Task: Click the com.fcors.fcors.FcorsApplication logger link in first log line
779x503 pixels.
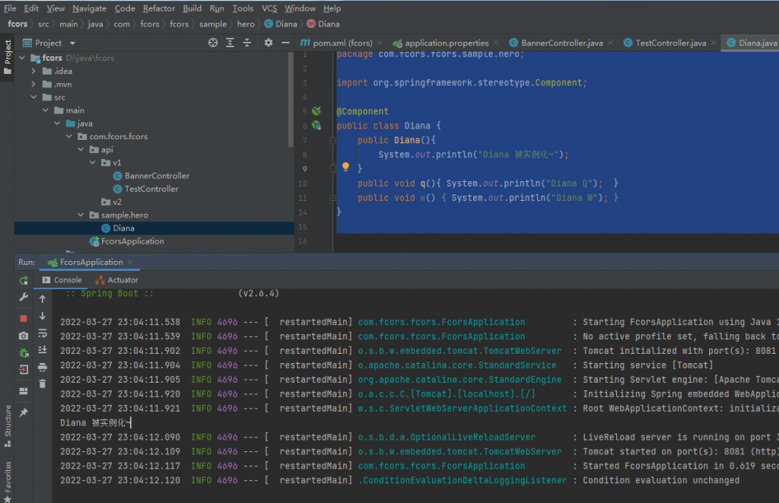Action: tap(441, 322)
